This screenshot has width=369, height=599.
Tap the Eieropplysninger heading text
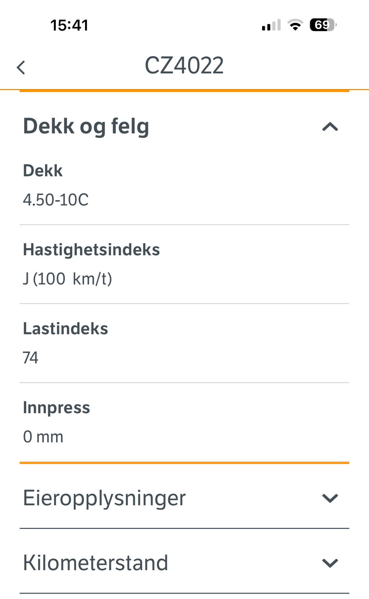104,499
